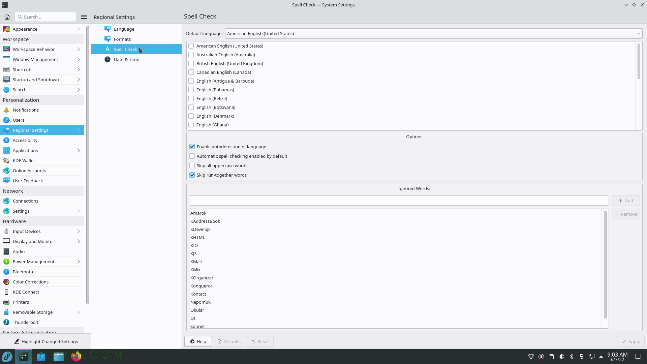Select Konqueror in the ignored words
Screen dimensions: 647x364
(x=201, y=286)
